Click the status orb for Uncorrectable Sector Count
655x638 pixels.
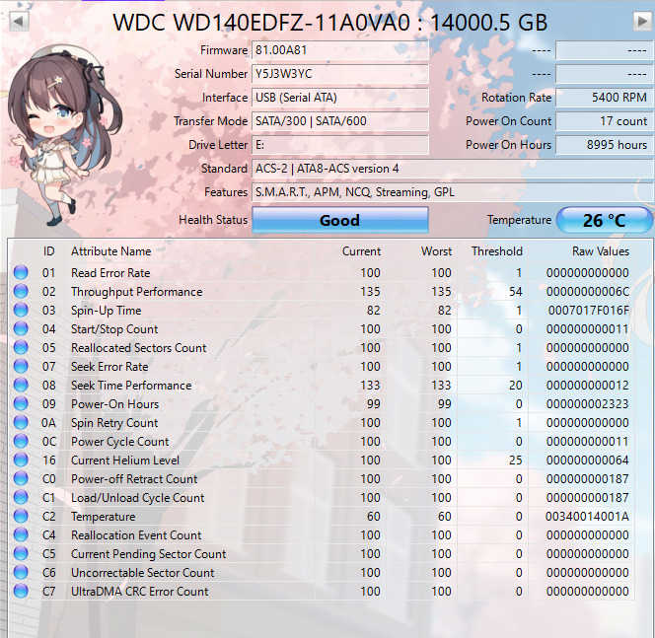click(x=21, y=573)
